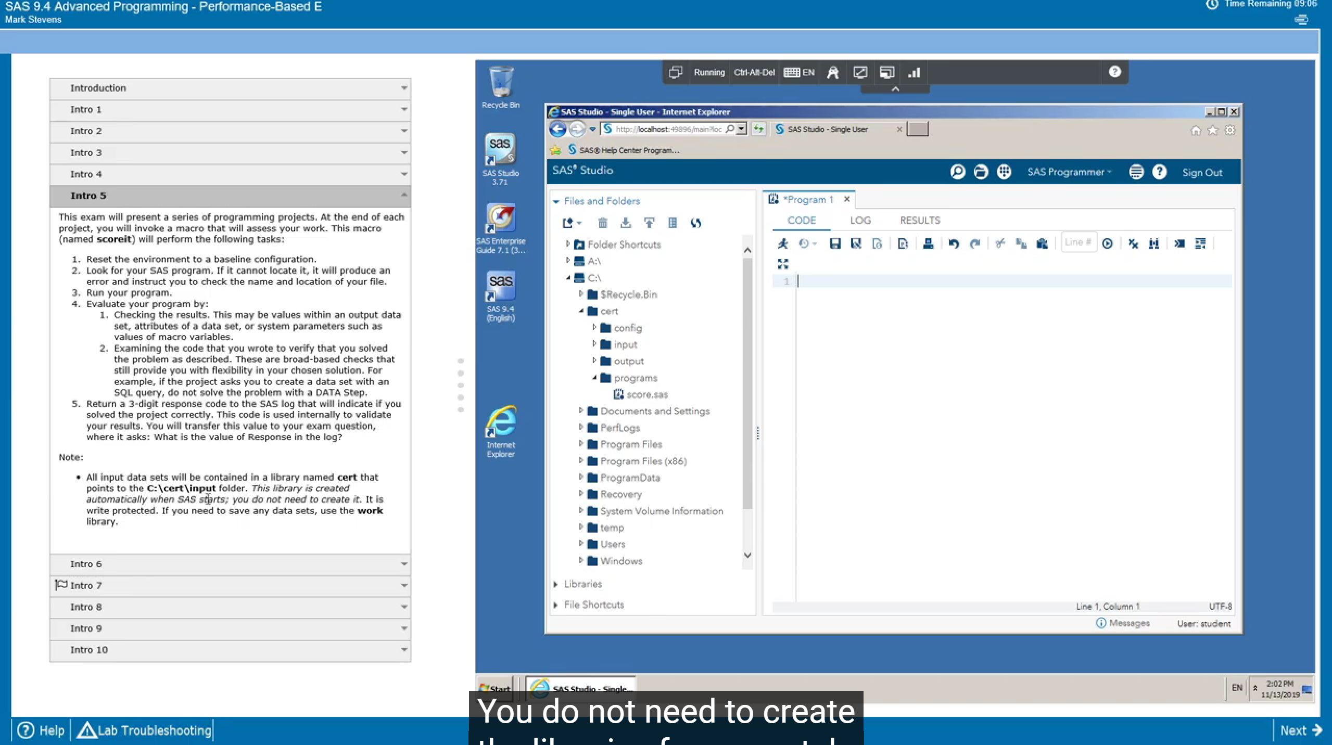The height and width of the screenshot is (745, 1332).
Task: Open SAS Help Center Program favorites link
Action: pos(624,150)
